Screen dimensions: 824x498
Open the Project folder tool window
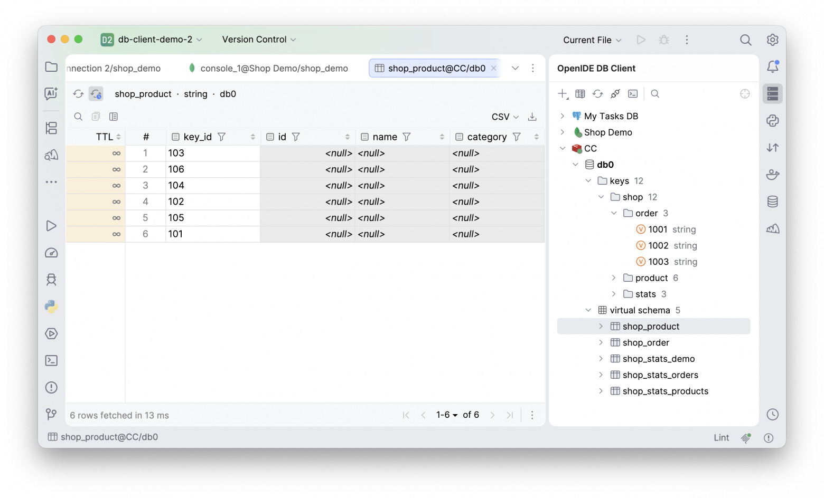click(51, 67)
